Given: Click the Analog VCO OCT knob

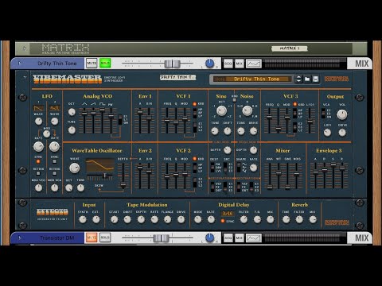Looking at the screenshot, I should tap(72, 112).
